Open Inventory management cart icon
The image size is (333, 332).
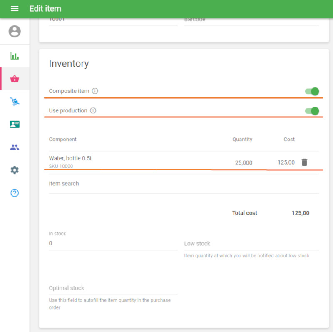pyautogui.click(x=15, y=102)
